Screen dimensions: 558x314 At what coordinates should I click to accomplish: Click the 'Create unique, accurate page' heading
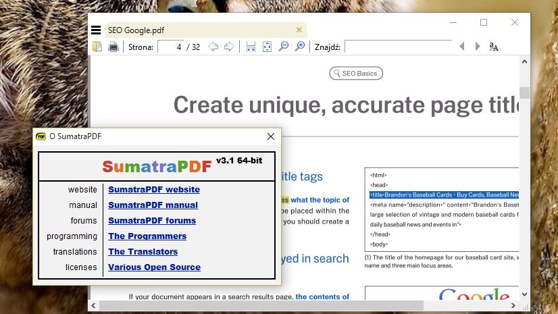click(346, 105)
